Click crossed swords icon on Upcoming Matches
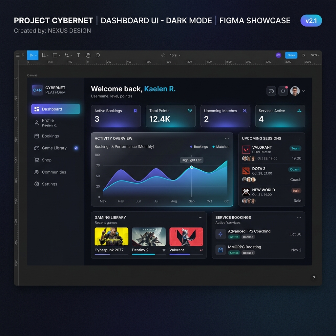This screenshot has width=336, height=336. tap(245, 111)
